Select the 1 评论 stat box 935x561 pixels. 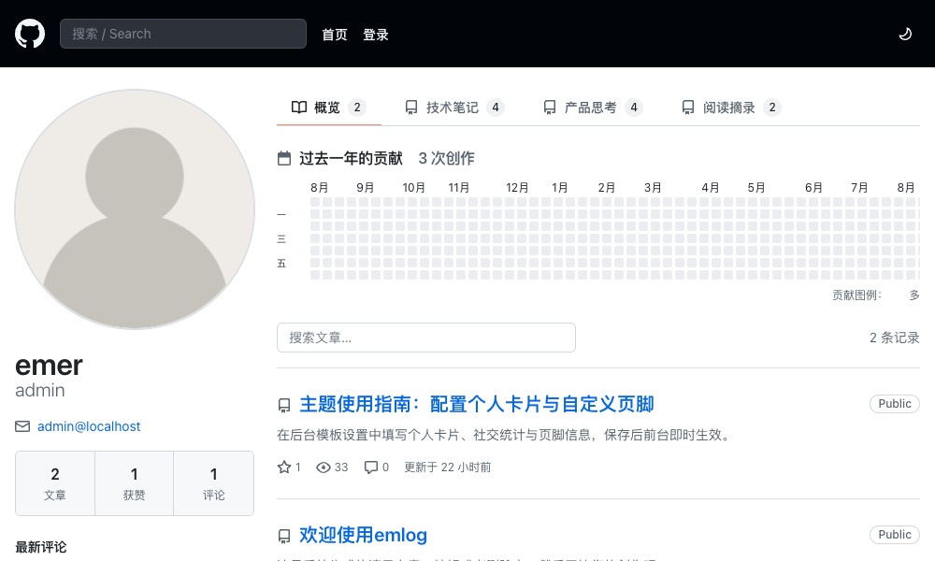click(x=213, y=483)
